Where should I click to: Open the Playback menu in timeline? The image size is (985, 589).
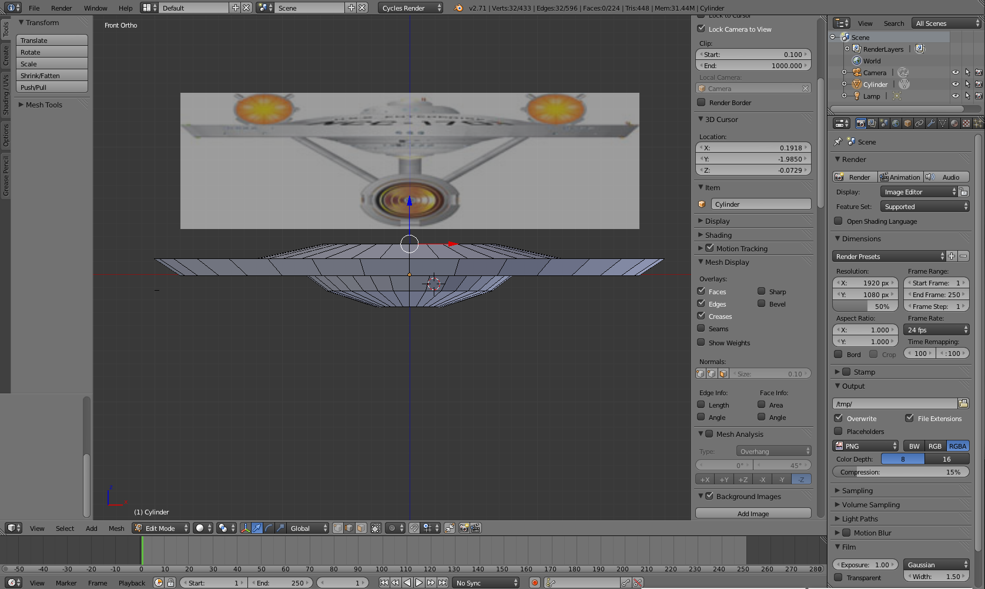(x=132, y=583)
